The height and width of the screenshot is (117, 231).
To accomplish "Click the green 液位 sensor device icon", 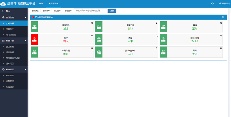I will coord(163,39).
